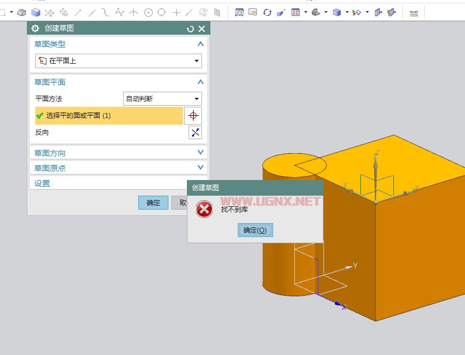The height and width of the screenshot is (355, 465).
Task: Close the 创建草图 sketch dialog
Action: coord(201,29)
